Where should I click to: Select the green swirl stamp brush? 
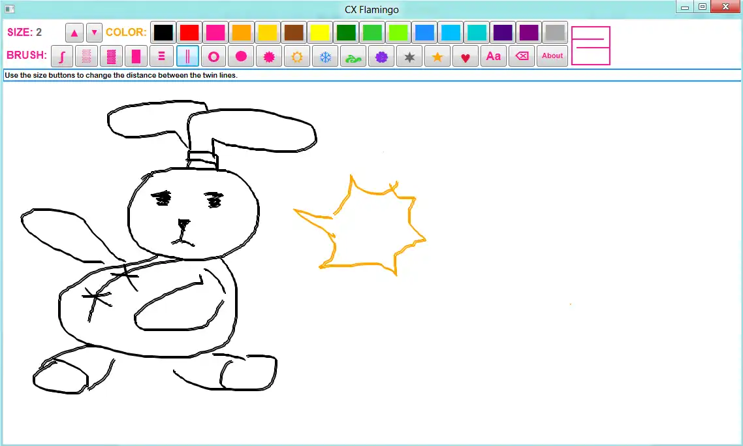[x=353, y=56]
